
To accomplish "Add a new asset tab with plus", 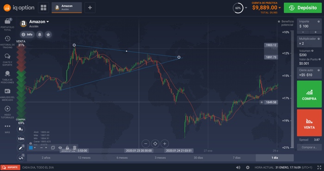I will pyautogui.click(x=90, y=8).
